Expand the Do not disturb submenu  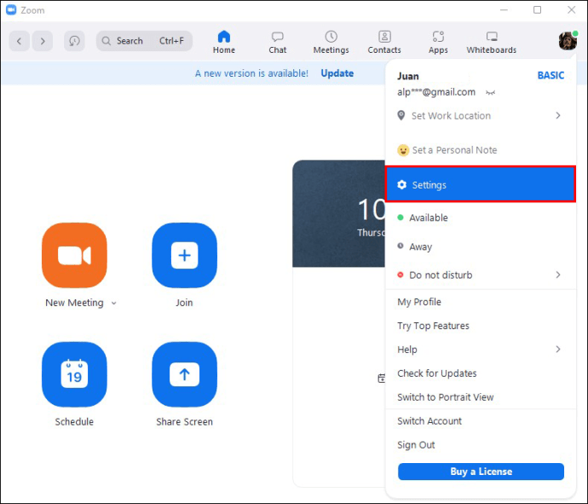558,275
